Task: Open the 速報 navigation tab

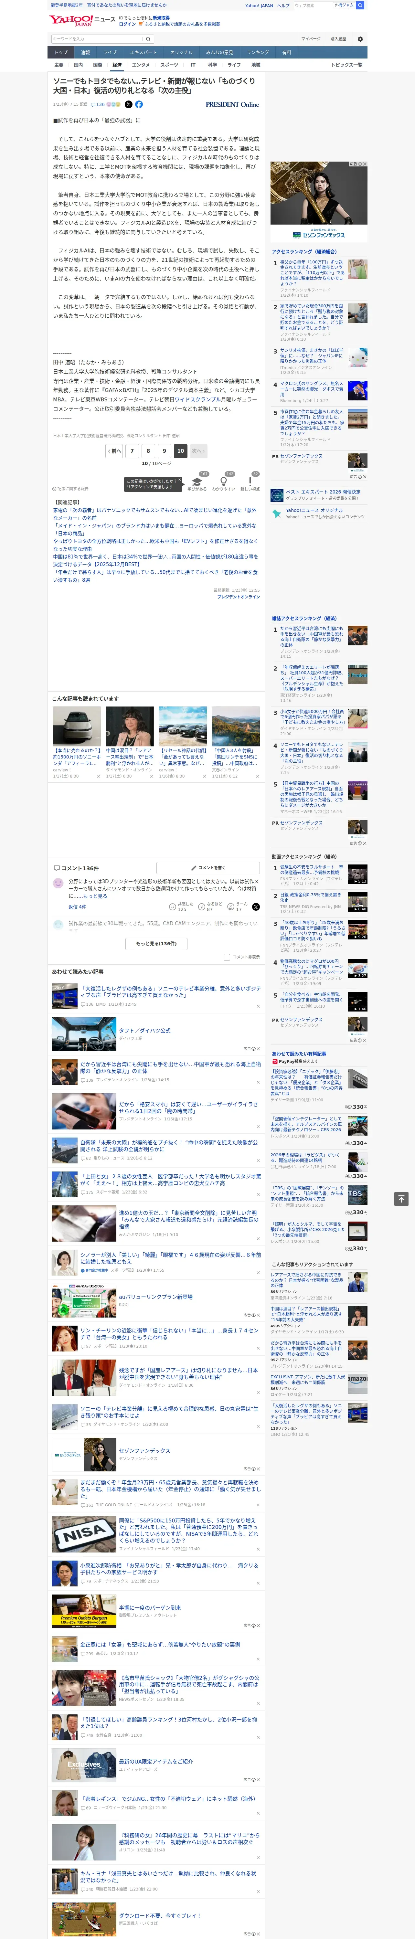Action: click(85, 53)
